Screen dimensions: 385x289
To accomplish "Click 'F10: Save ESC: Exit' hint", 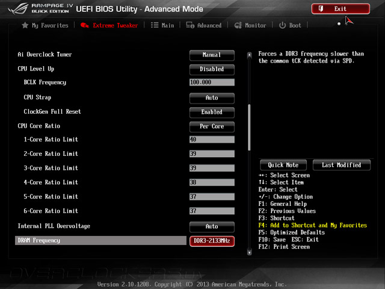I will tap(289, 240).
